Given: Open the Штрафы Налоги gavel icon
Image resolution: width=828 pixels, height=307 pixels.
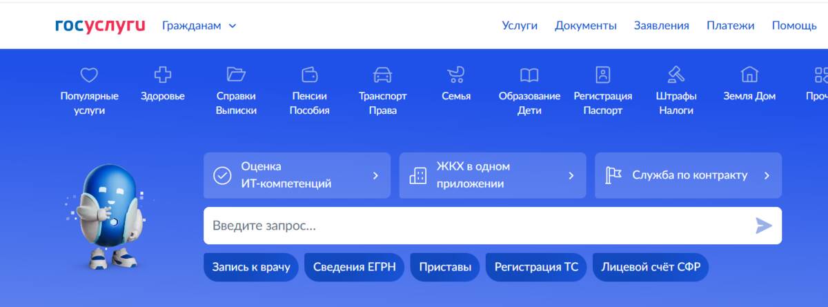Looking at the screenshot, I should (676, 75).
